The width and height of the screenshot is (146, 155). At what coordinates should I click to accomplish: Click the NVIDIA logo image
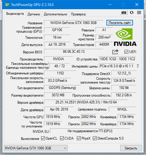[x=125, y=37]
